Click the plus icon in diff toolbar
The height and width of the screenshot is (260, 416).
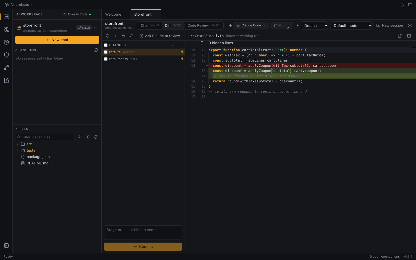pos(115,36)
